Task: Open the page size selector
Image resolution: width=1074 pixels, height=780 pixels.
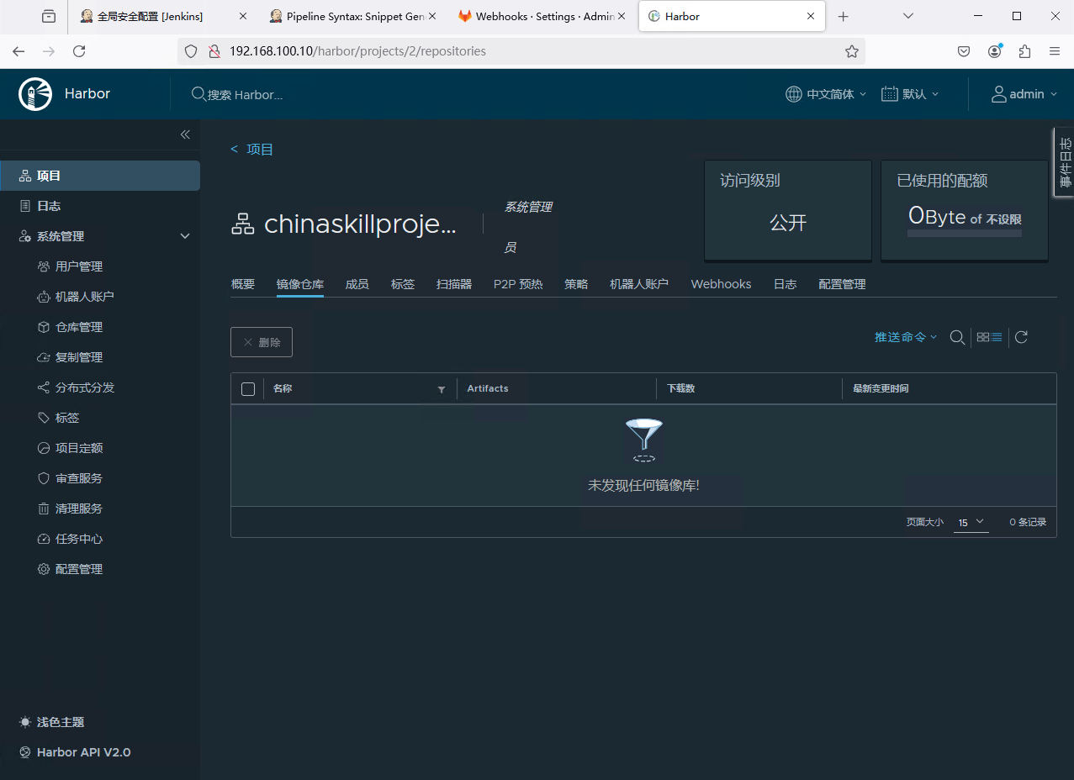Action: 971,522
